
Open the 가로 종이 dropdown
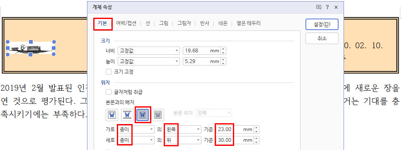tap(136, 129)
